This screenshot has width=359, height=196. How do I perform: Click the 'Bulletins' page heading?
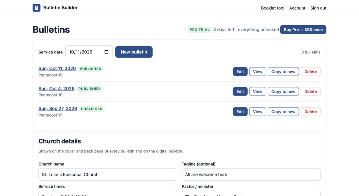pyautogui.click(x=51, y=29)
